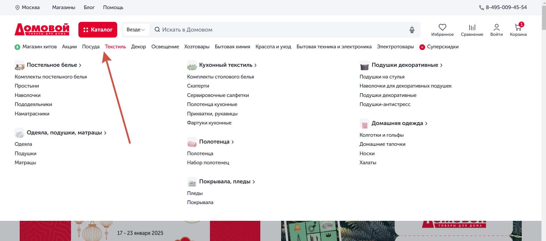The height and width of the screenshot is (241, 546).
Task: Open the Сравнение comparison bars icon
Action: point(472,27)
